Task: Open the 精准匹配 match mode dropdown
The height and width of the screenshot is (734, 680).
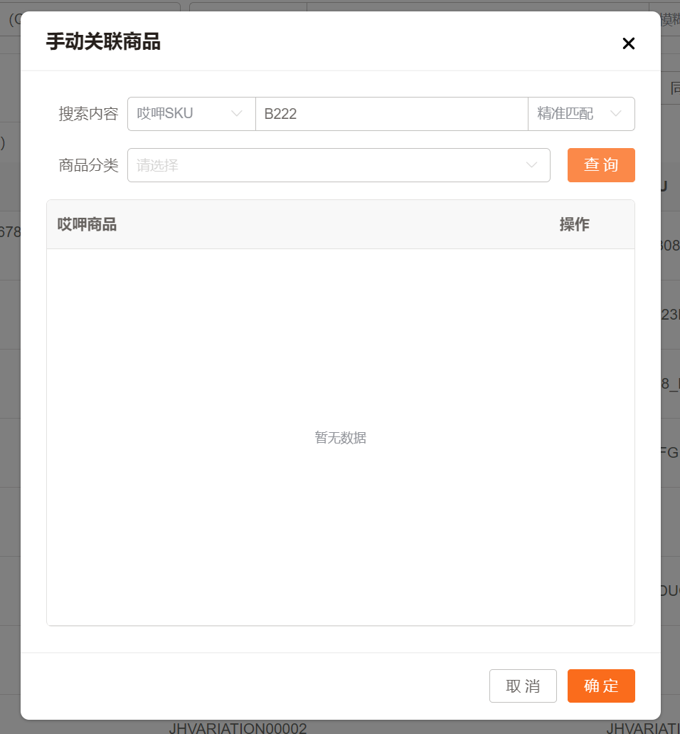Action: [x=581, y=114]
